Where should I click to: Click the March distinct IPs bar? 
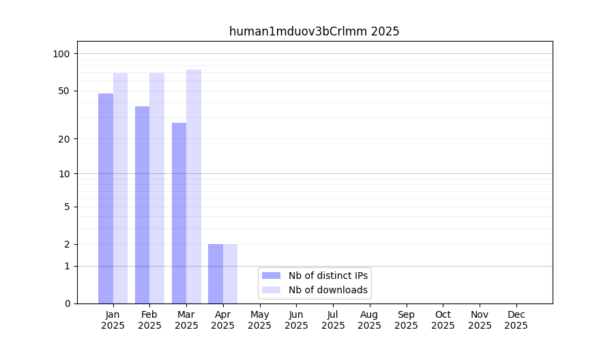click(x=179, y=213)
